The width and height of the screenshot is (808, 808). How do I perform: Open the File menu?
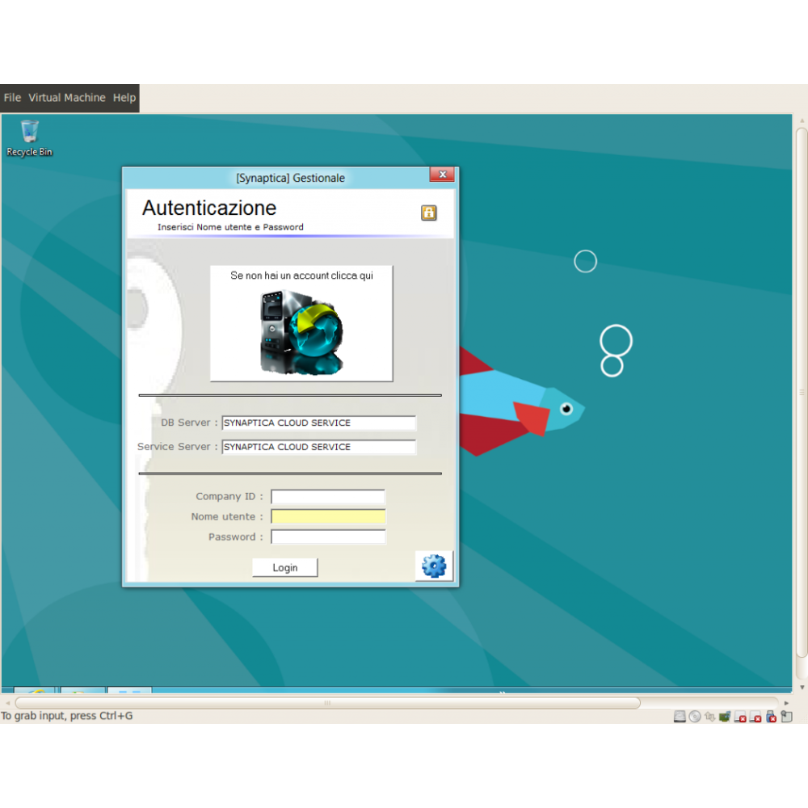tap(12, 98)
